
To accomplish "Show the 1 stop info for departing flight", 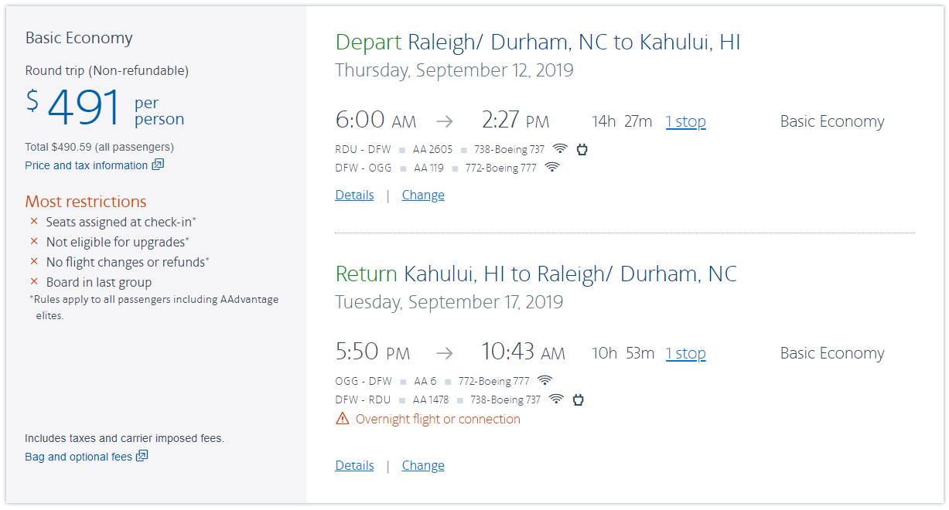I will [685, 121].
